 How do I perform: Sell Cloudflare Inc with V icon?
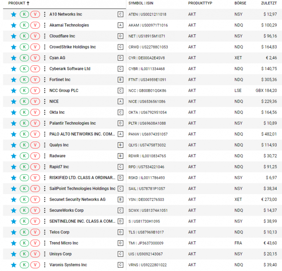(35, 36)
